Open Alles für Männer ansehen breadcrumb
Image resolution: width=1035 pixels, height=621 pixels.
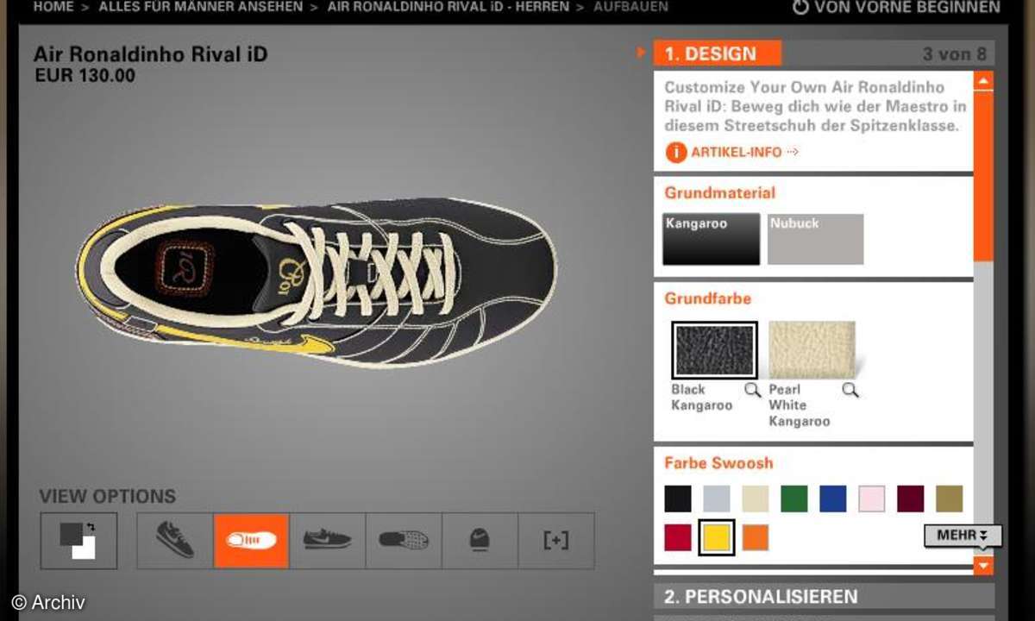(201, 7)
